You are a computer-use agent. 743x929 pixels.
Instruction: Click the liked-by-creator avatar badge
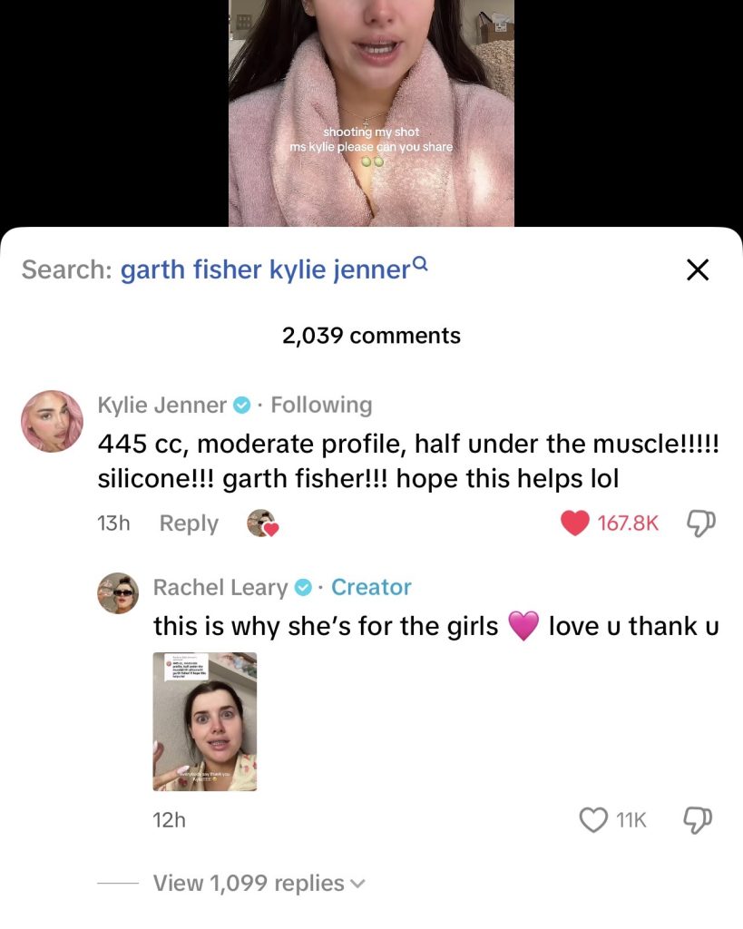[262, 523]
